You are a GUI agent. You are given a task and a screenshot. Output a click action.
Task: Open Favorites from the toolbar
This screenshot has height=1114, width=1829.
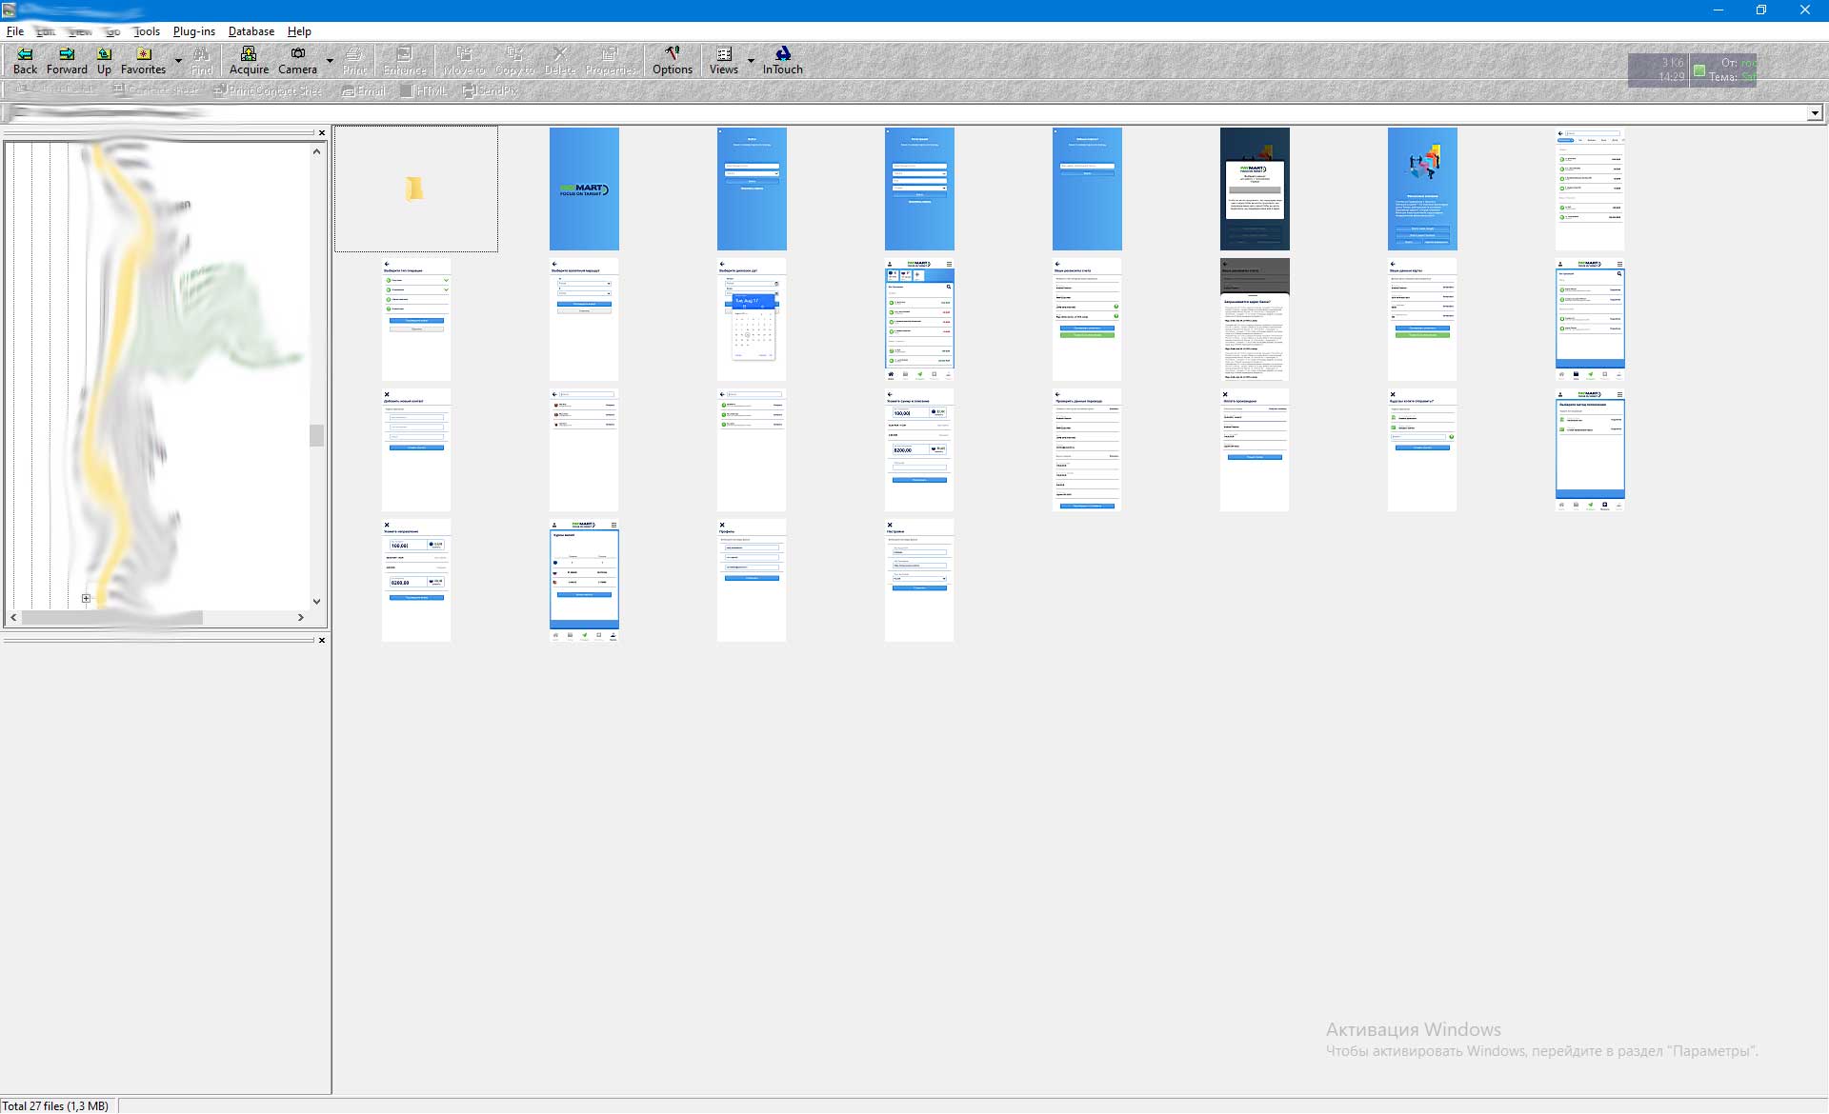click(143, 60)
